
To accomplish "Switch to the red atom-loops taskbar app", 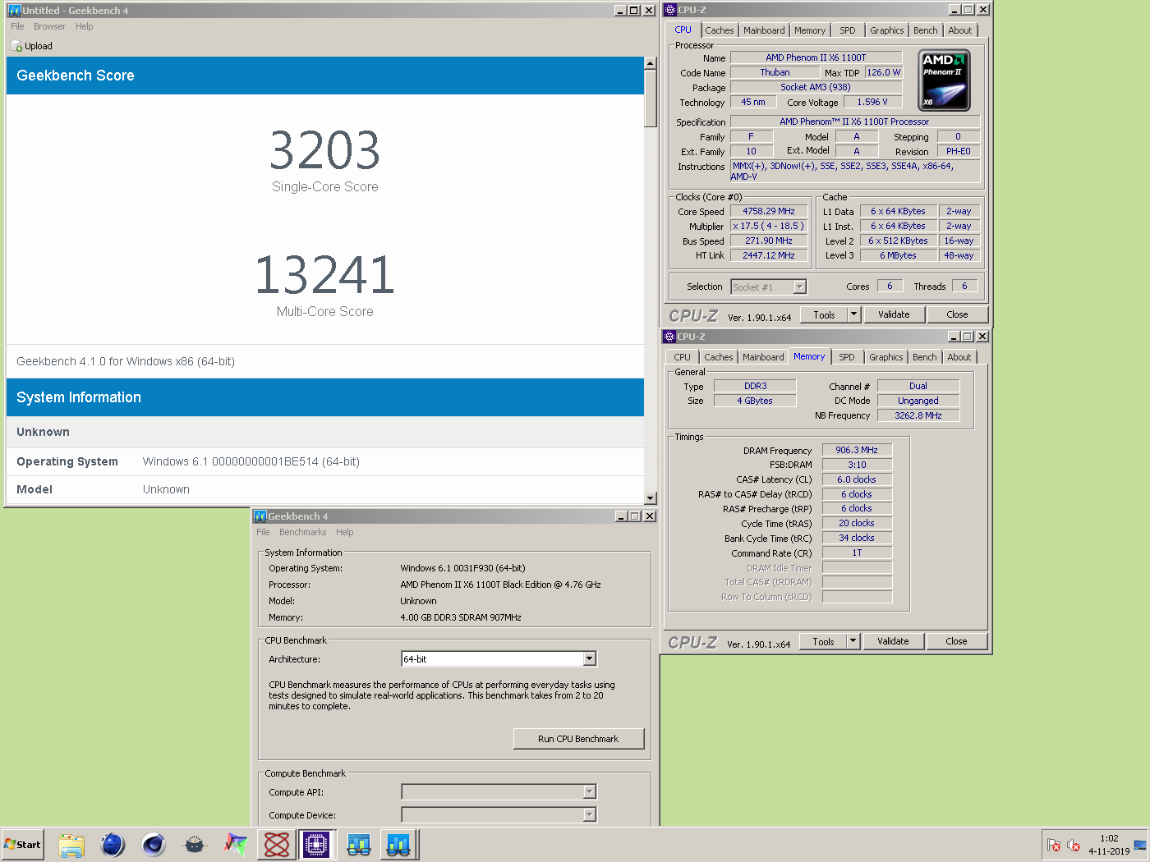I will click(277, 845).
